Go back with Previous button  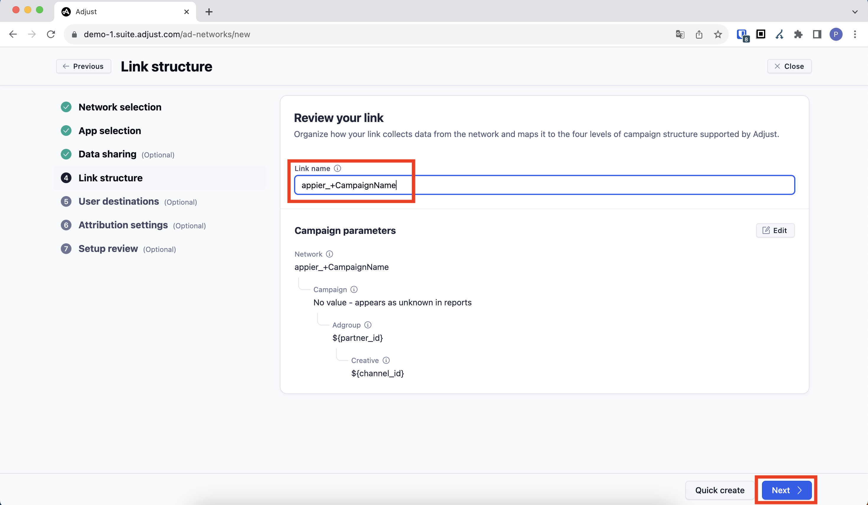click(83, 66)
